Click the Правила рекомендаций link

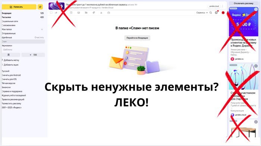click(x=13, y=99)
